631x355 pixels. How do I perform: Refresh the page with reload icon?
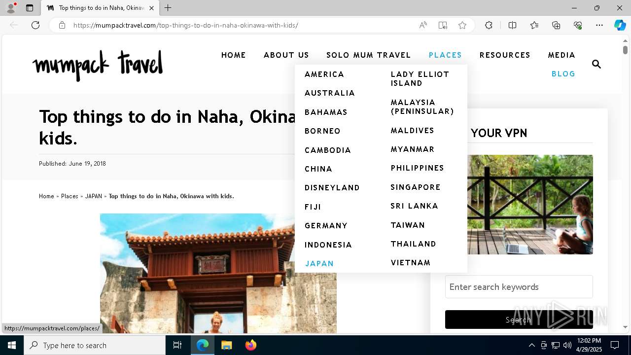click(35, 25)
